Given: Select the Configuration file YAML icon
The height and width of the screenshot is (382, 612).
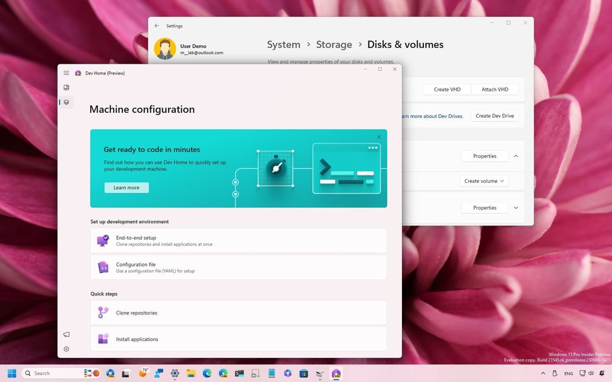Looking at the screenshot, I should click(104, 267).
